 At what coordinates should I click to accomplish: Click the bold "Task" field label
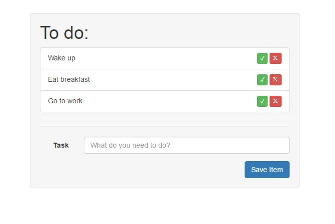[x=61, y=145]
